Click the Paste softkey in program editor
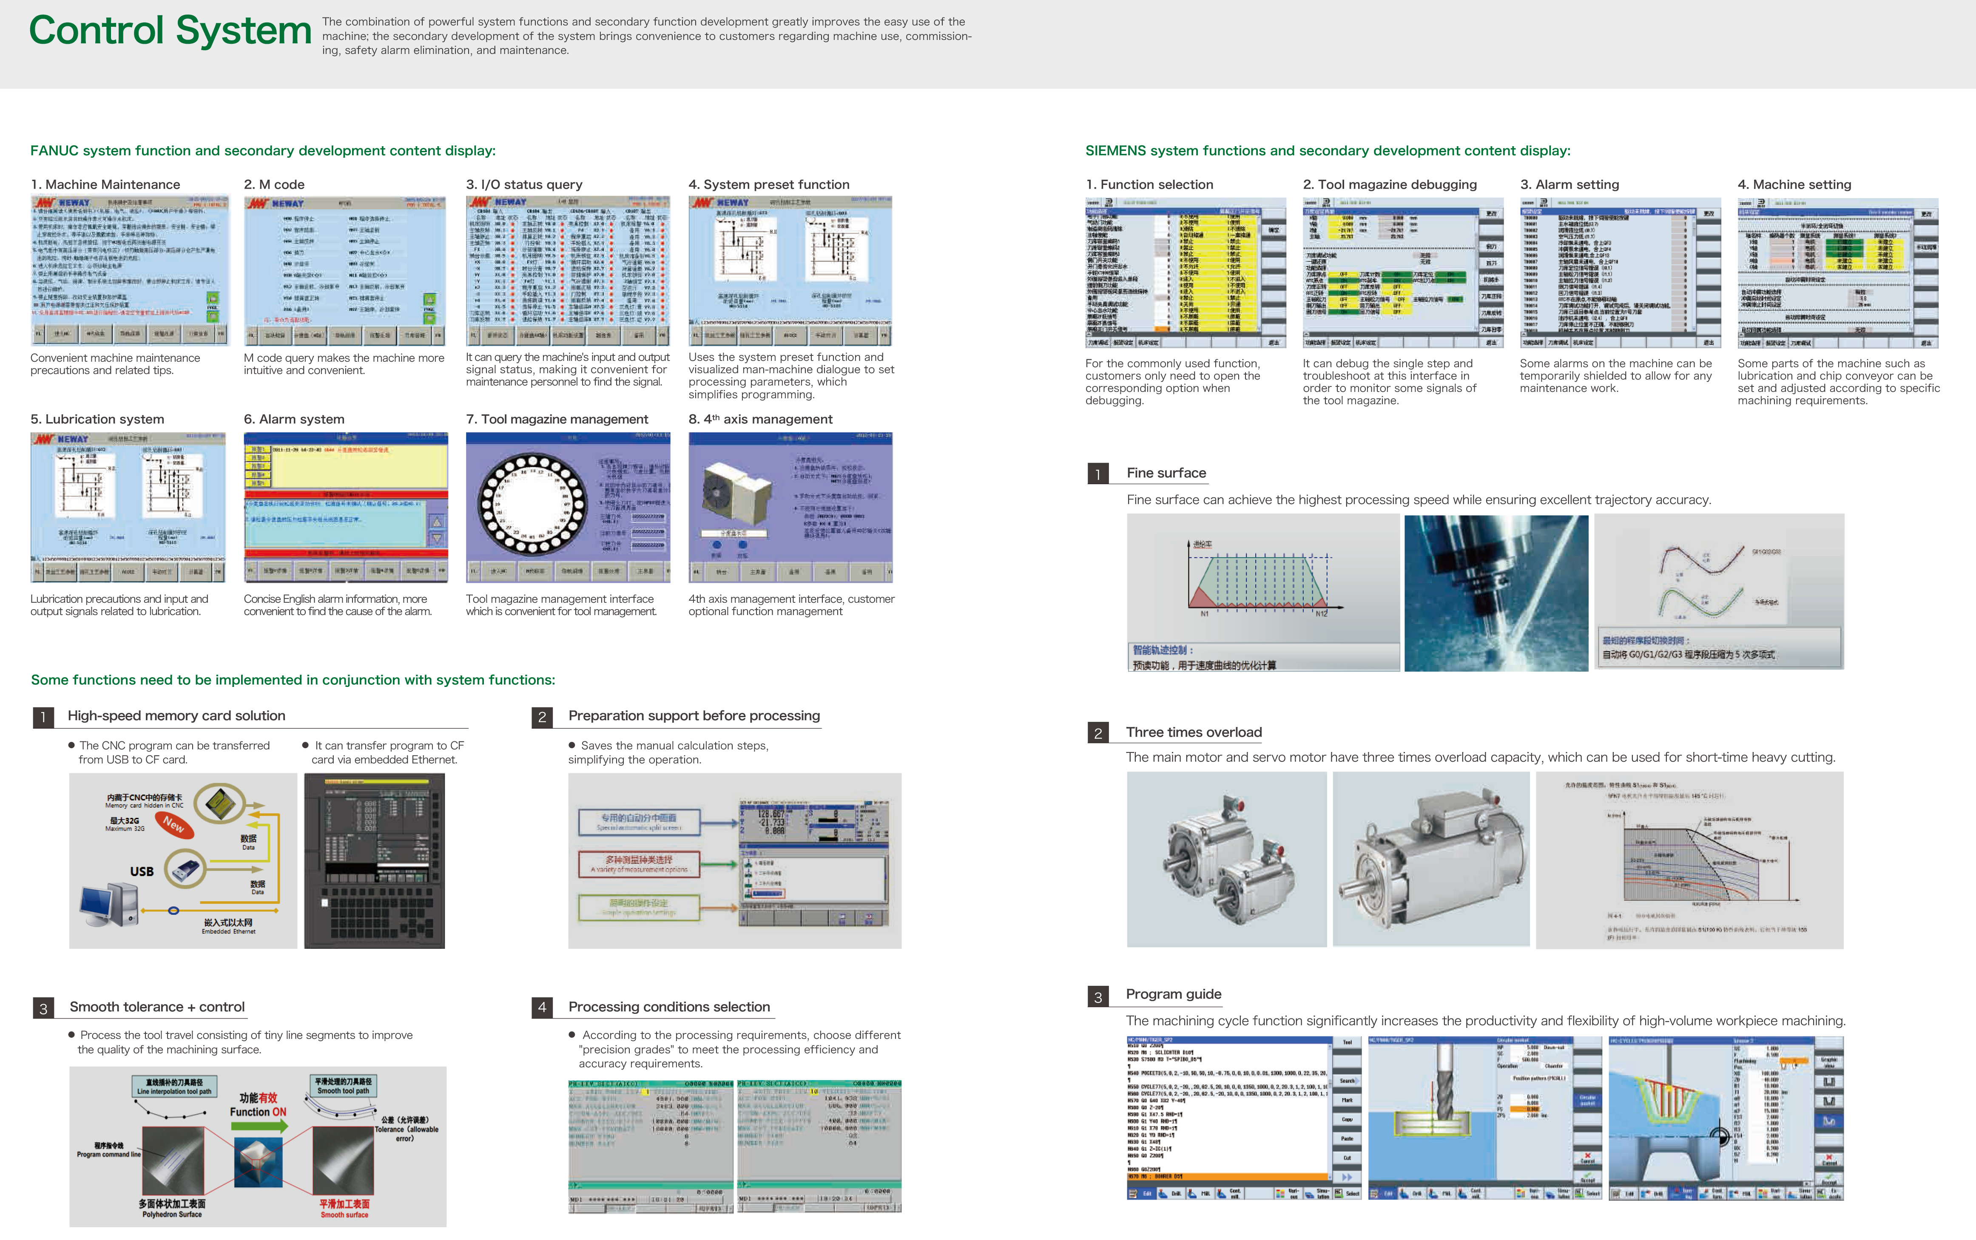 pyautogui.click(x=1348, y=1139)
